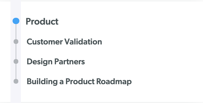Click the word Design in the third item
The image size is (203, 103).
click(40, 62)
